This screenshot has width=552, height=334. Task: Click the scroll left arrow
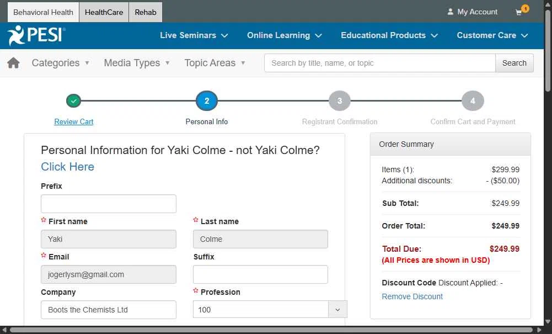[x=4, y=330]
